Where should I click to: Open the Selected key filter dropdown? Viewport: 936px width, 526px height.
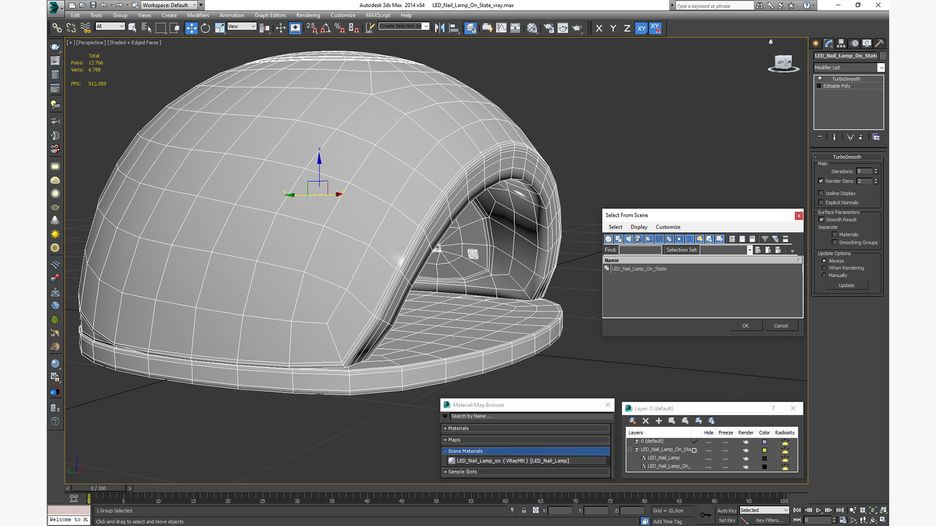pyautogui.click(x=764, y=510)
